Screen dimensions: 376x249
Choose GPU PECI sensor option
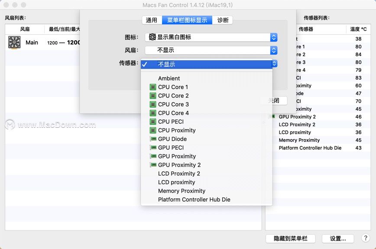(207, 147)
